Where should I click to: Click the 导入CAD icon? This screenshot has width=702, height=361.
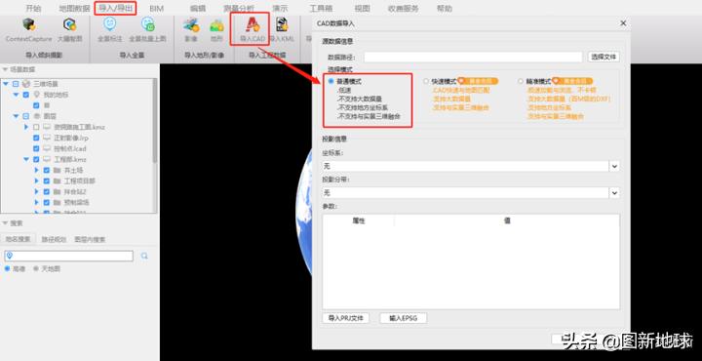click(x=253, y=24)
